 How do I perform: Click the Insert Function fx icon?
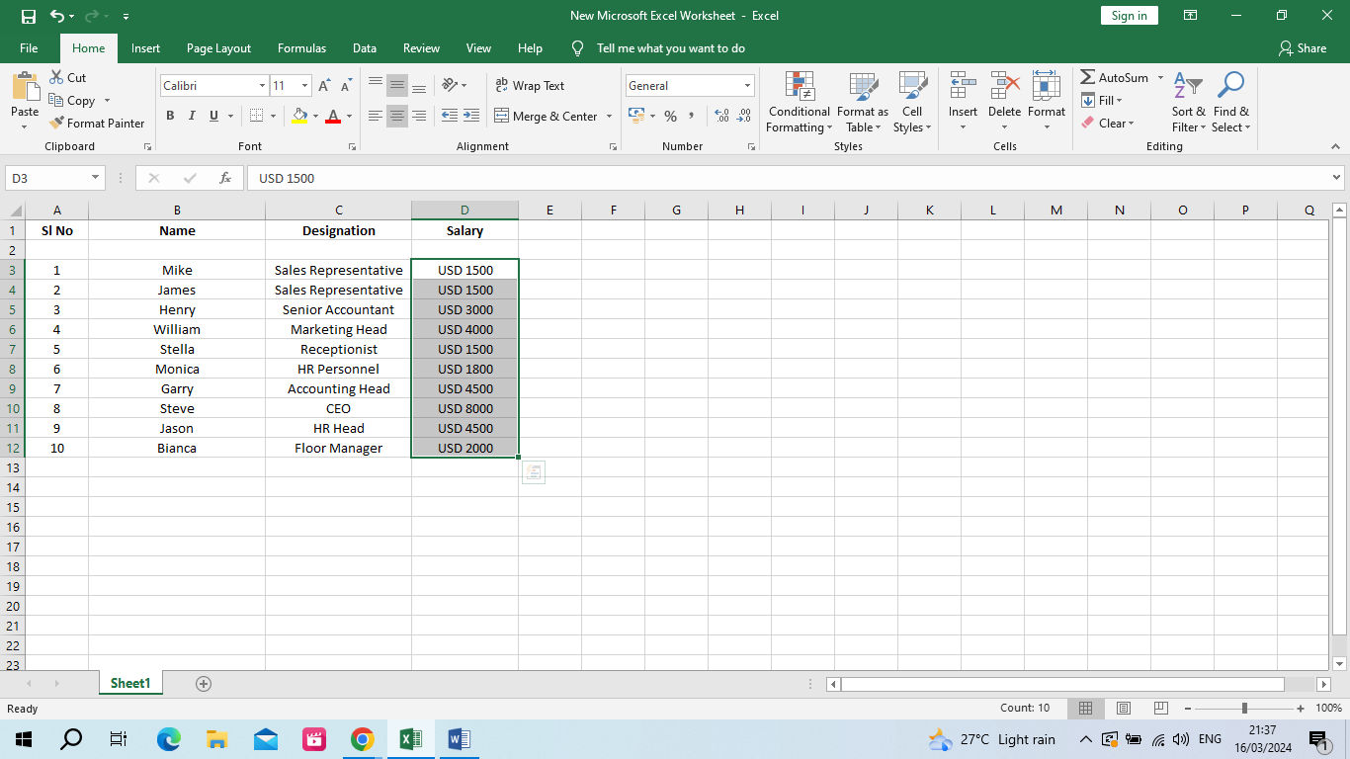[225, 178]
